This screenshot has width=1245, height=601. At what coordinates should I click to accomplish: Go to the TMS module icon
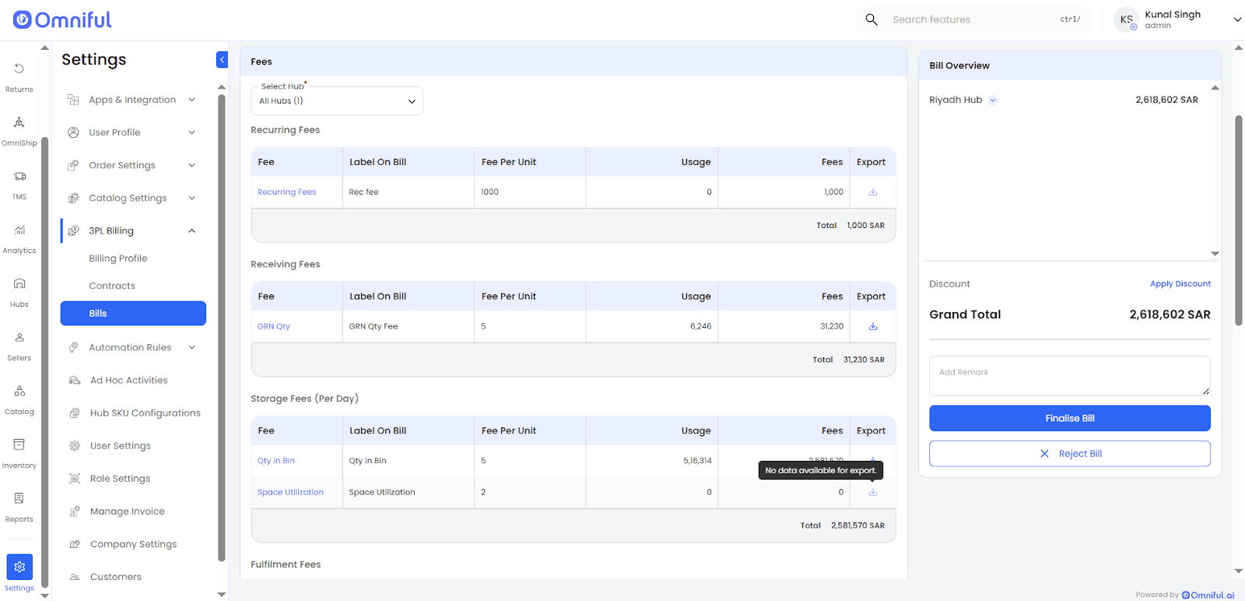pos(19,184)
